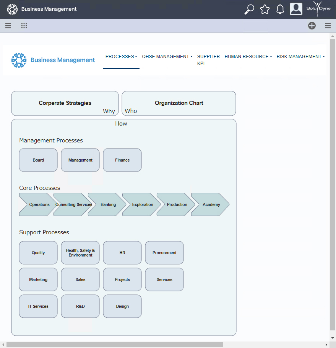Open the Organization Chart panel

click(179, 103)
